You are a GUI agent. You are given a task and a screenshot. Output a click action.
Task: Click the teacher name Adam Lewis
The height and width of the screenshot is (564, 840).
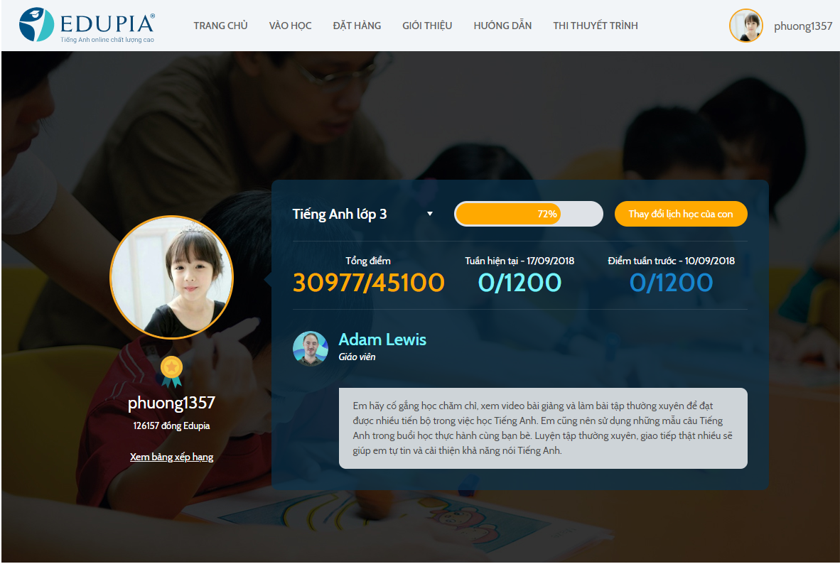click(382, 340)
